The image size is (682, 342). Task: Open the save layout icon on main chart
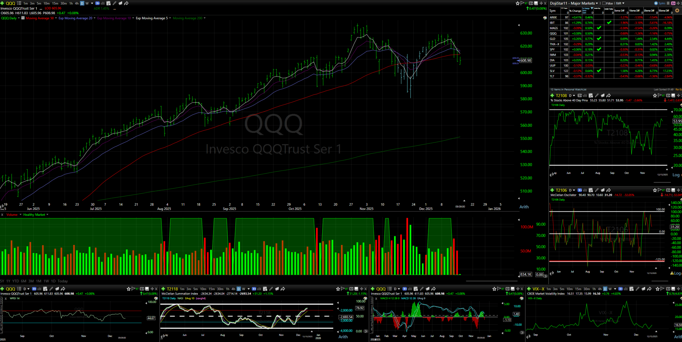click(536, 3)
